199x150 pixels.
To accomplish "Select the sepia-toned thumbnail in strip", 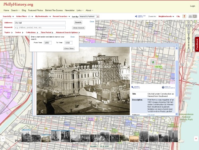I will (x=134, y=139).
